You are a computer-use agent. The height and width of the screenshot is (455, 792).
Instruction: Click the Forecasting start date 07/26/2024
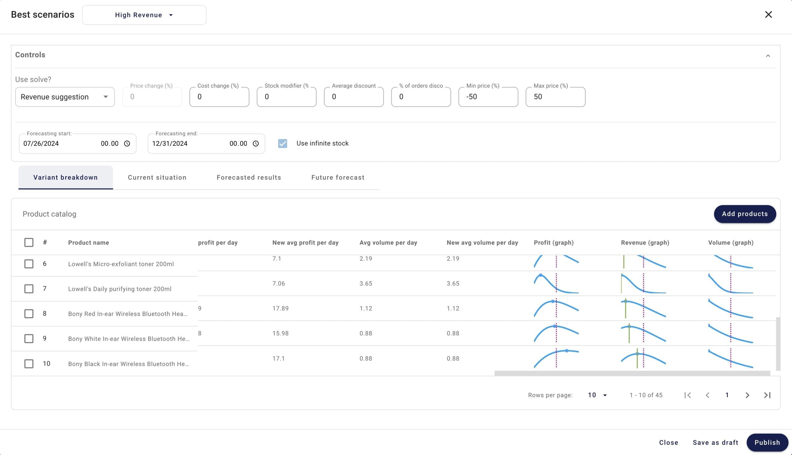tap(41, 143)
